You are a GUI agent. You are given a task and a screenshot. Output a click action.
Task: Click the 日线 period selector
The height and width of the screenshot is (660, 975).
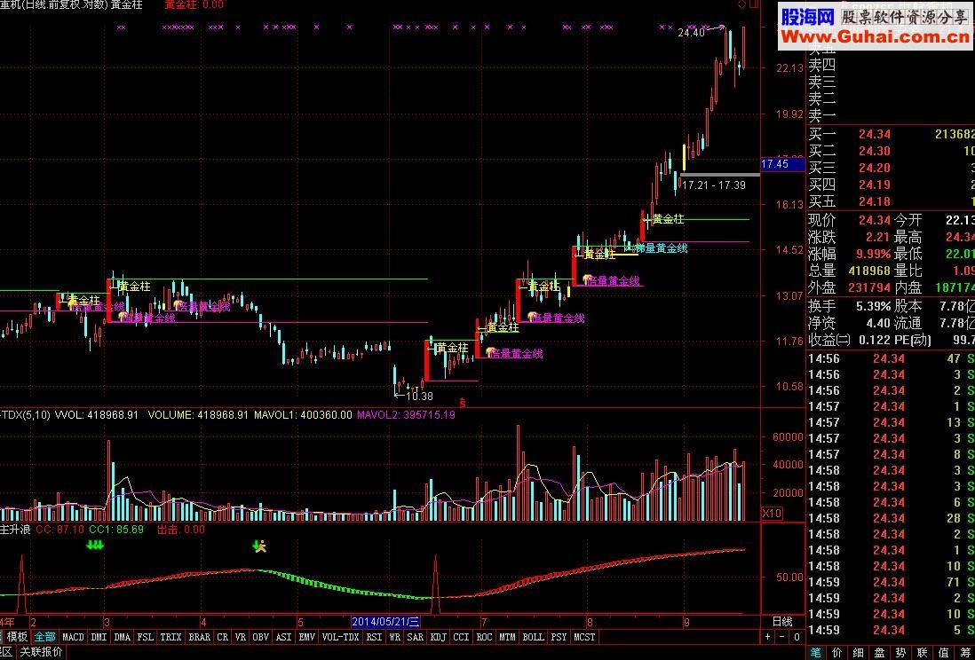(782, 622)
